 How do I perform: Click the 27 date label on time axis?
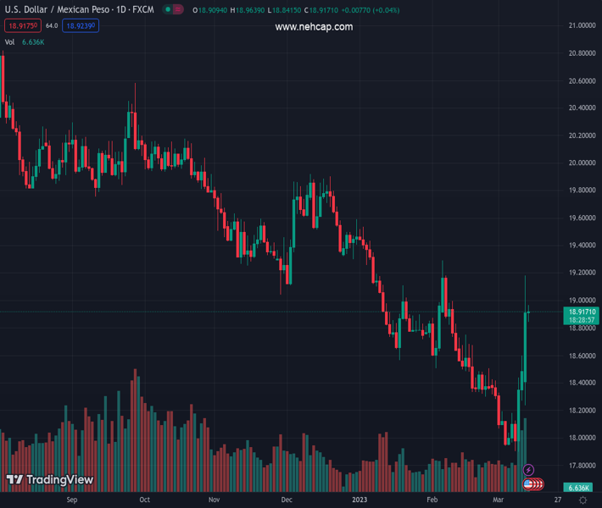tap(557, 500)
